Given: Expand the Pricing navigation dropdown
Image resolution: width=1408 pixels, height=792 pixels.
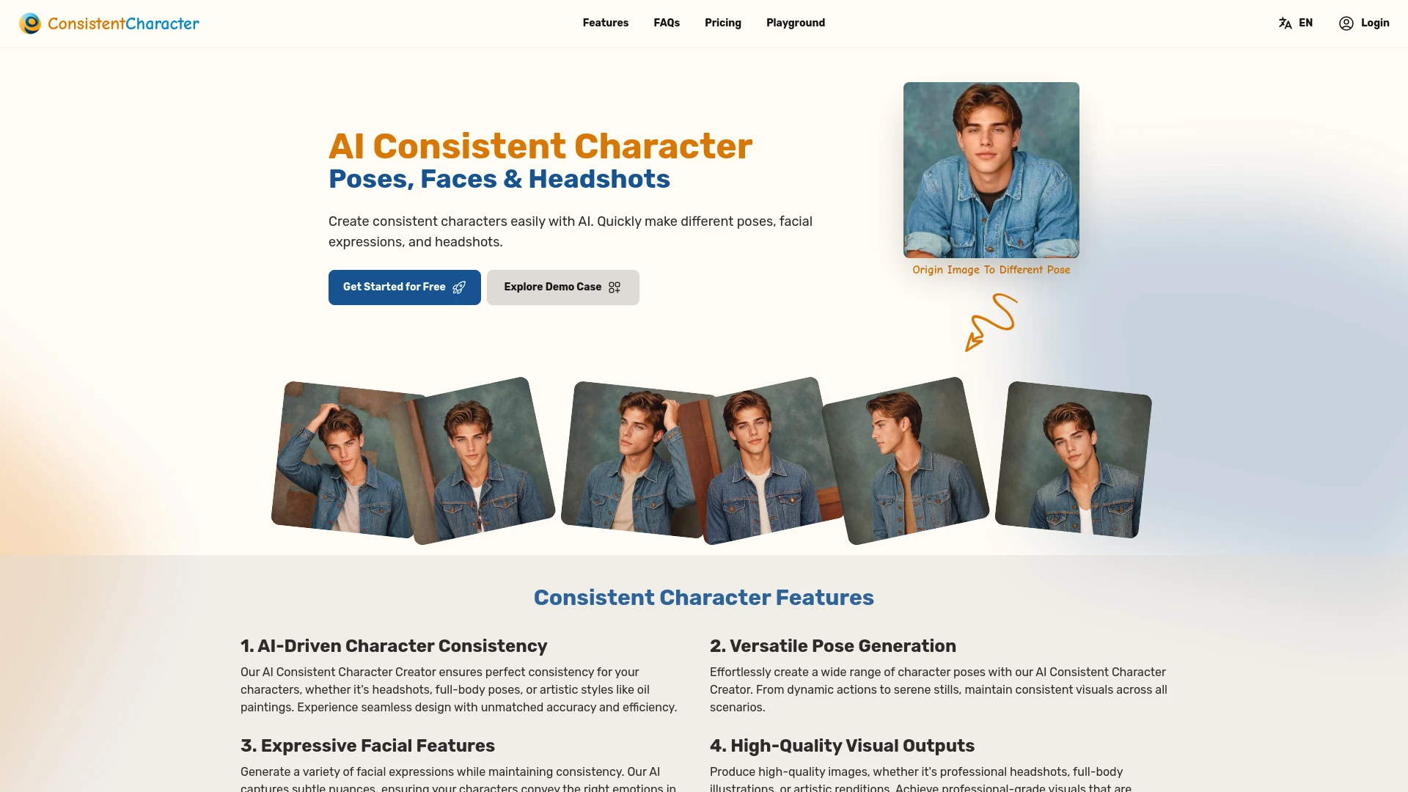Looking at the screenshot, I should (723, 23).
